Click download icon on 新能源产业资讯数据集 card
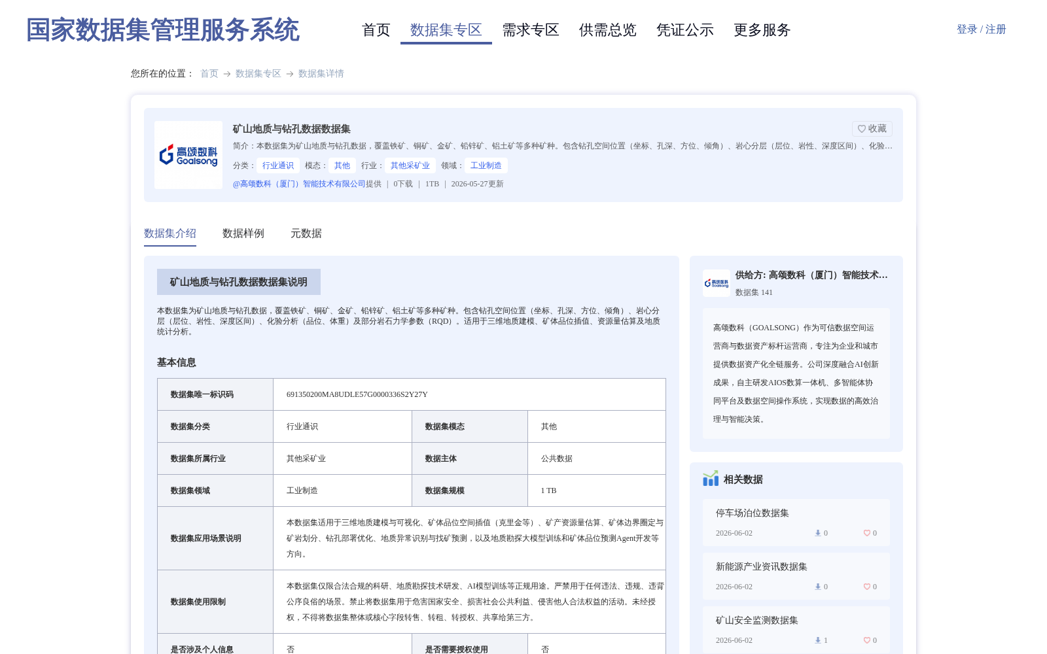This screenshot has height=654, width=1047. (x=817, y=587)
